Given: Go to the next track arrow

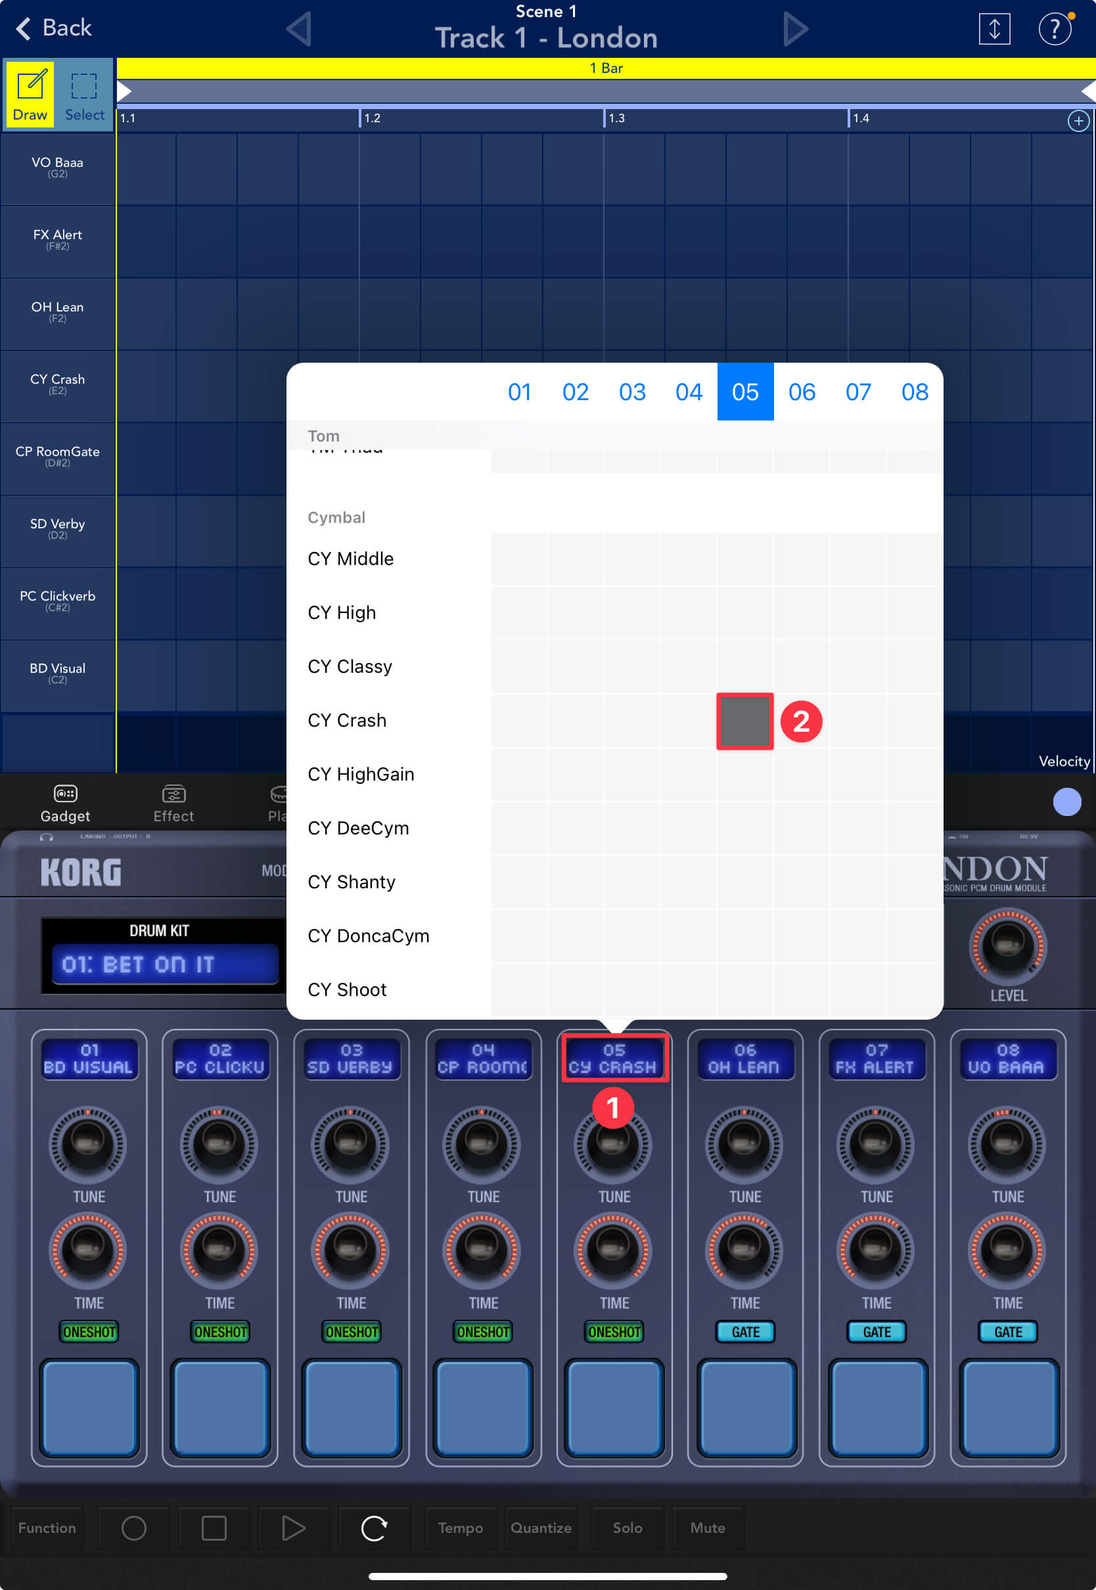Looking at the screenshot, I should [x=795, y=30].
